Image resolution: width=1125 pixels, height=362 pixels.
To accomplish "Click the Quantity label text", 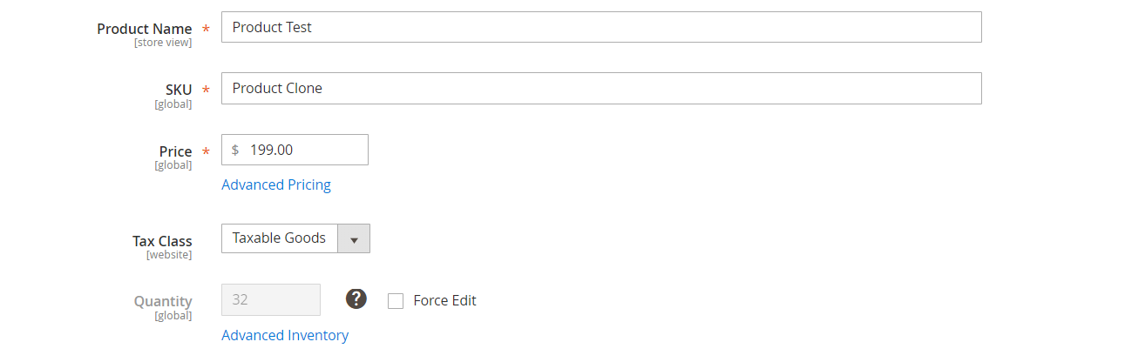I will tap(163, 302).
